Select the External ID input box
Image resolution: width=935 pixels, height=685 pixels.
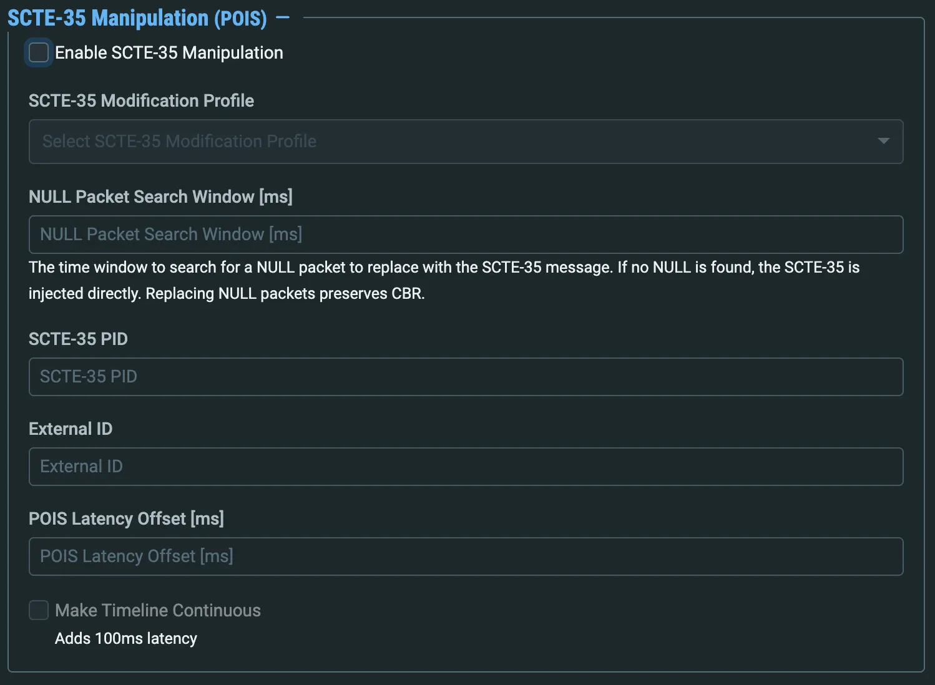tap(466, 467)
